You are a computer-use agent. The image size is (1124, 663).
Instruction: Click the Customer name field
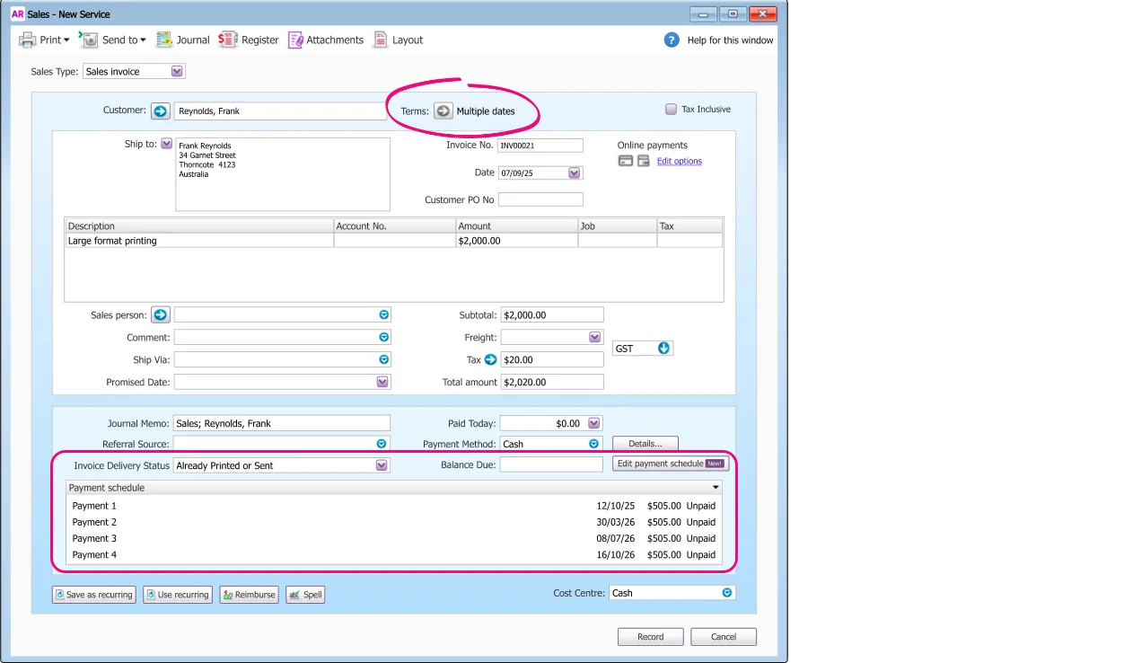click(x=280, y=111)
